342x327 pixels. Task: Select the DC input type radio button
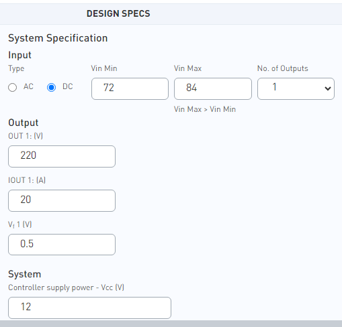tap(51, 87)
